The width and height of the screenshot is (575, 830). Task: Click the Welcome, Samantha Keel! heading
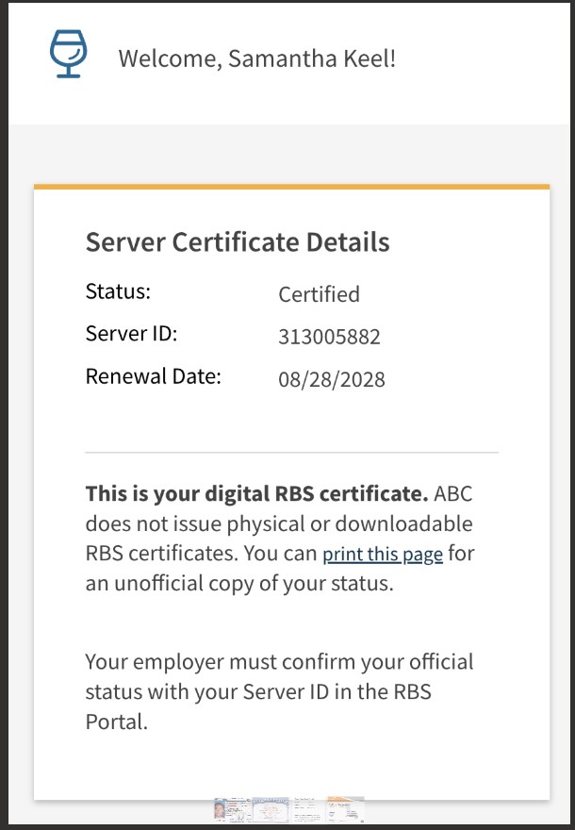tap(256, 58)
